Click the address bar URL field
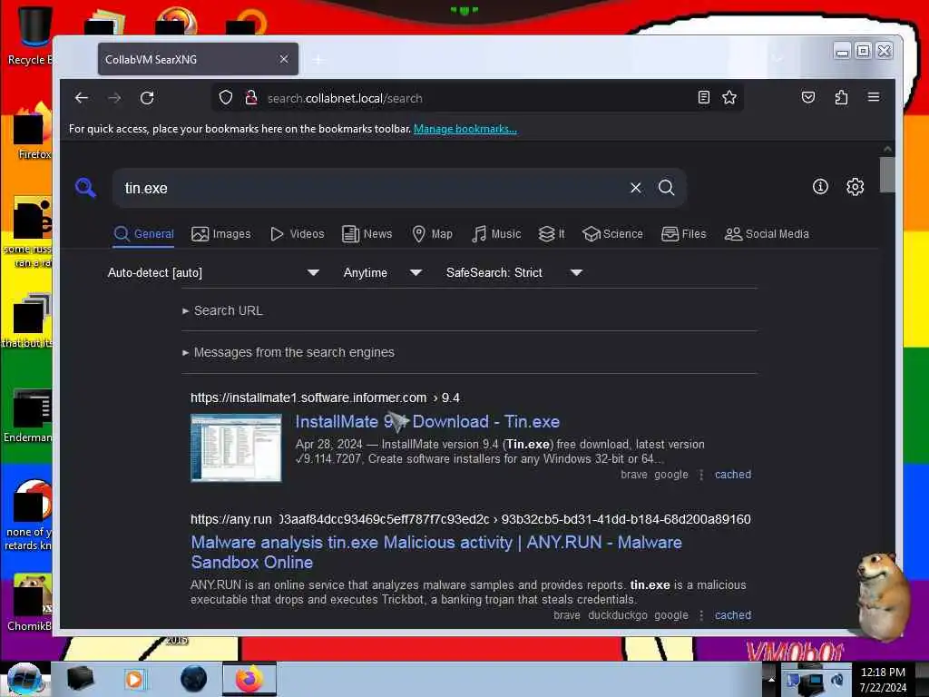 [x=477, y=98]
